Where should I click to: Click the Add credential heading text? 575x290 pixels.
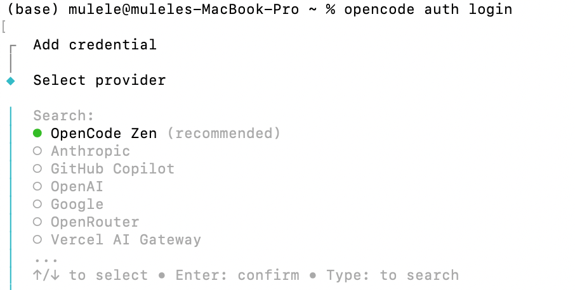click(95, 44)
